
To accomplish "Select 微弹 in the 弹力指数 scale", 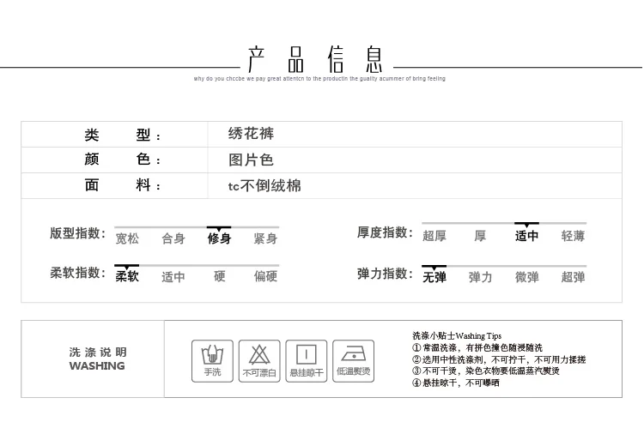I will (526, 277).
